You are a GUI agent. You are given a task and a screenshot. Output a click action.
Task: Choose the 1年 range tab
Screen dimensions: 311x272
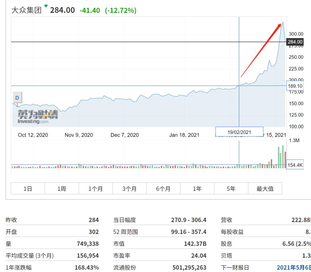pos(197,189)
